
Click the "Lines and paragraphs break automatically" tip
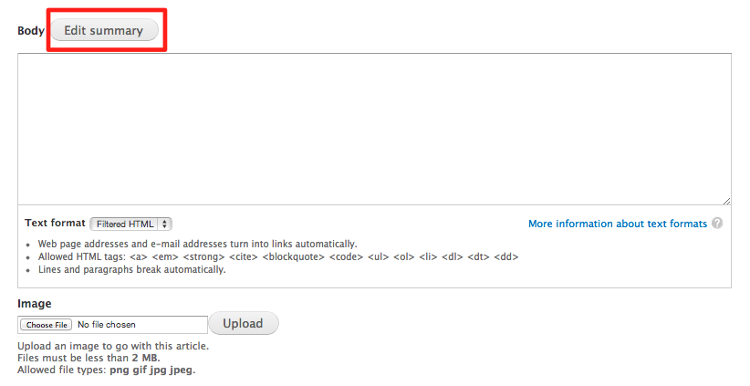tap(131, 269)
